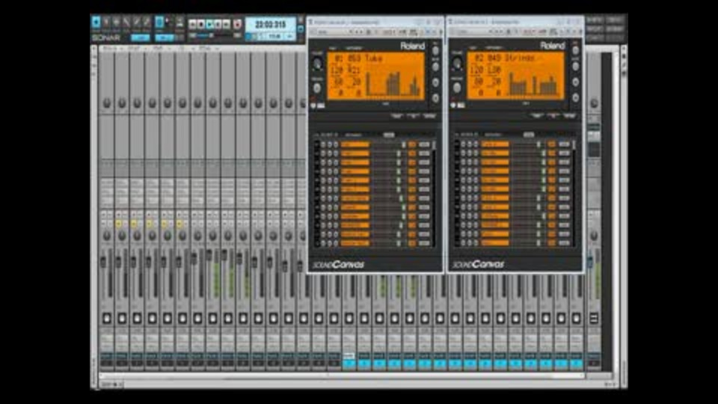Image resolution: width=718 pixels, height=404 pixels.
Task: Click grey button ending part one row, Tuba window
Action: (x=424, y=144)
